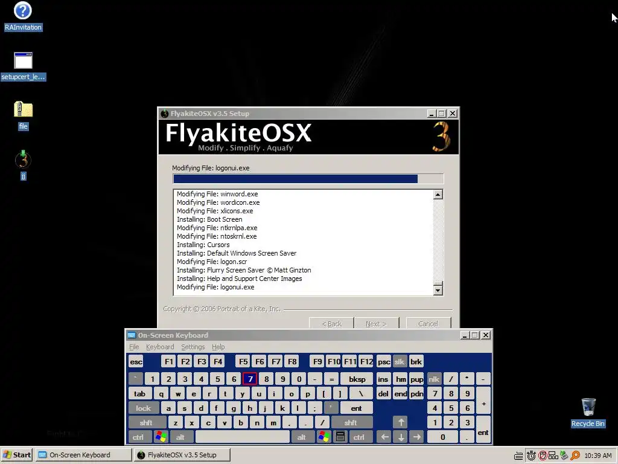
Task: Click the Next > button in Setup
Action: click(x=376, y=323)
